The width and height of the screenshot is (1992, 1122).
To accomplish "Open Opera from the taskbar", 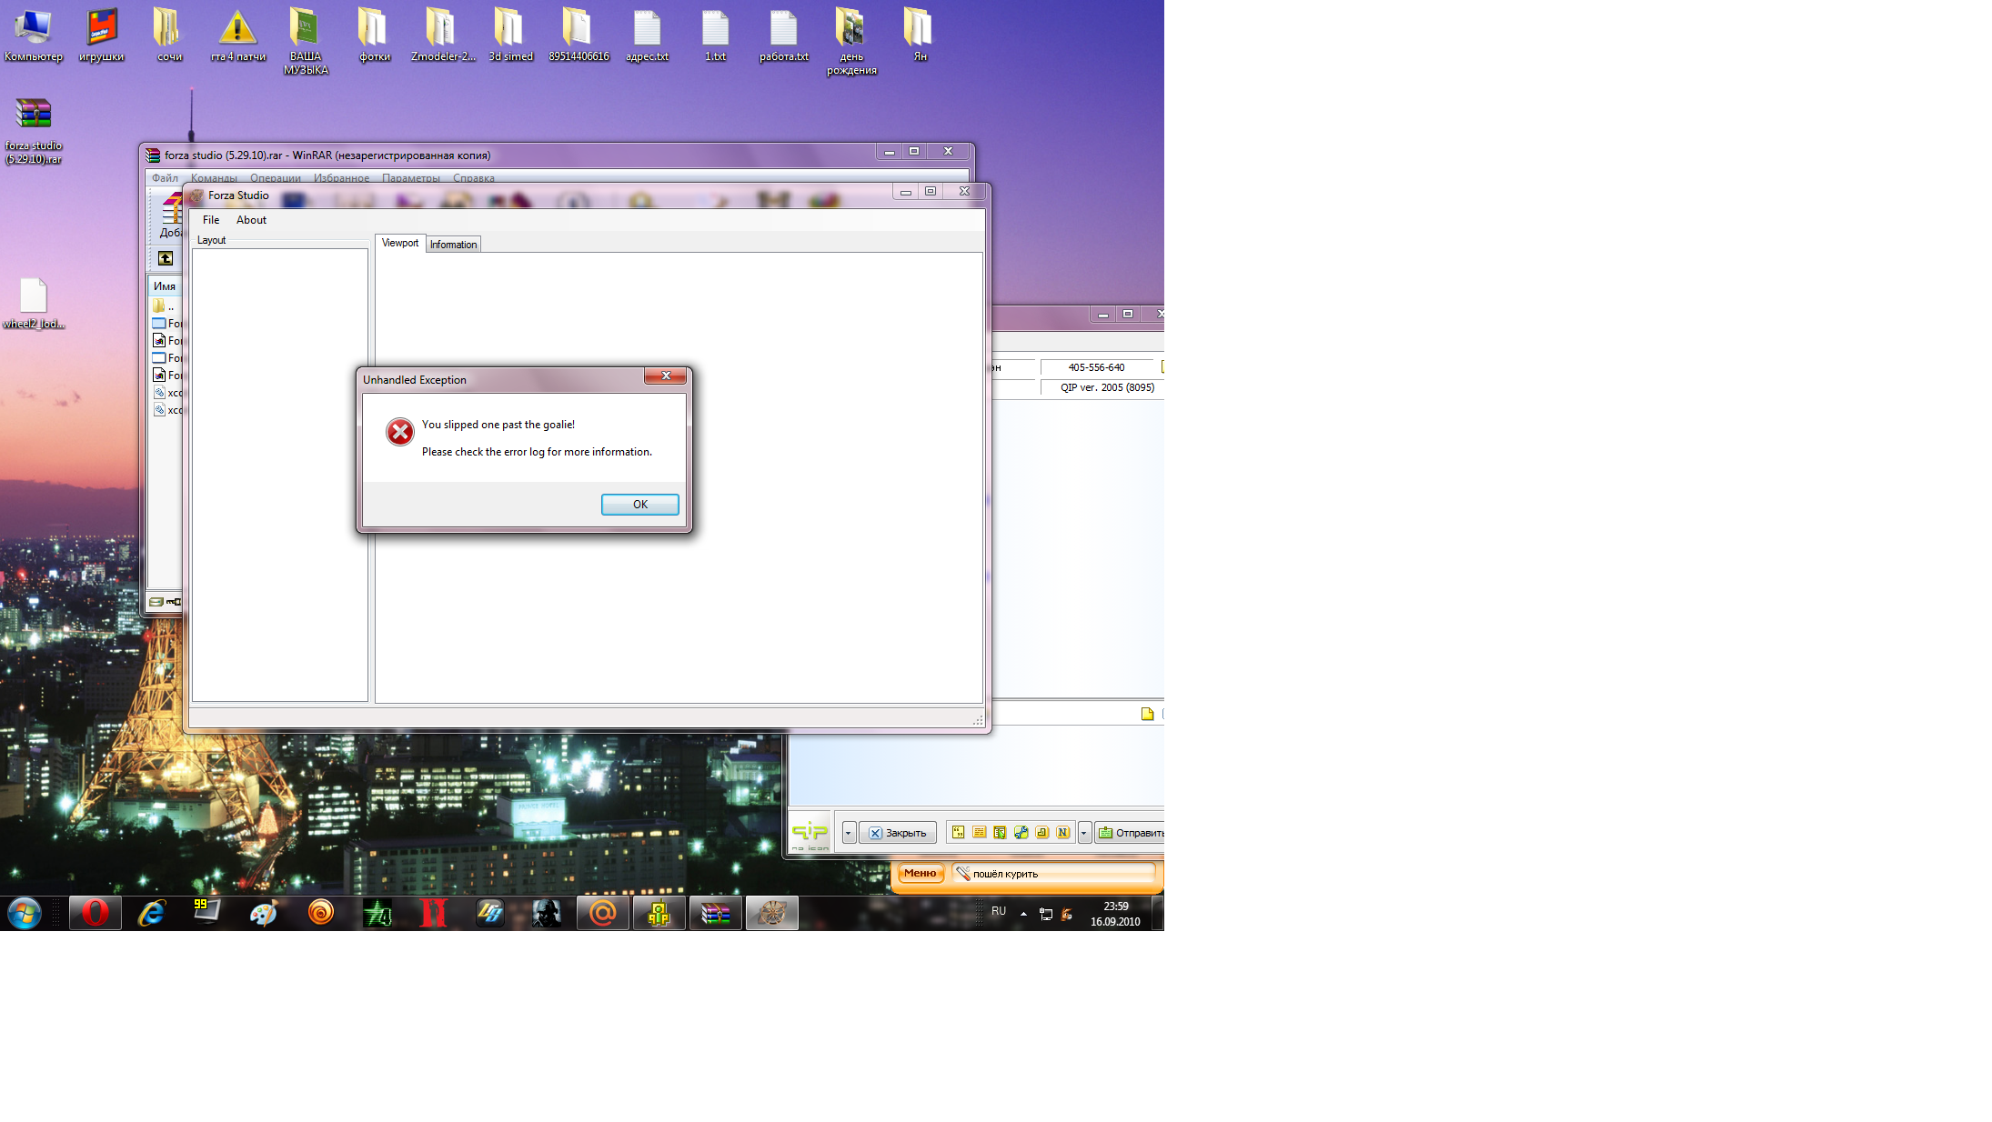I will 95,913.
